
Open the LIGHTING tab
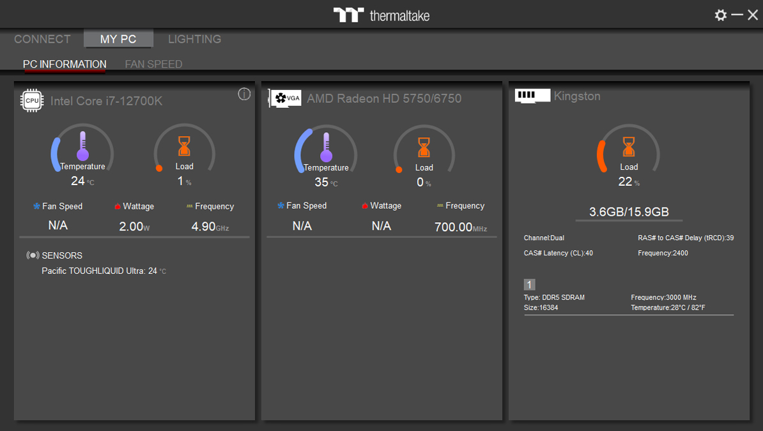(x=195, y=39)
